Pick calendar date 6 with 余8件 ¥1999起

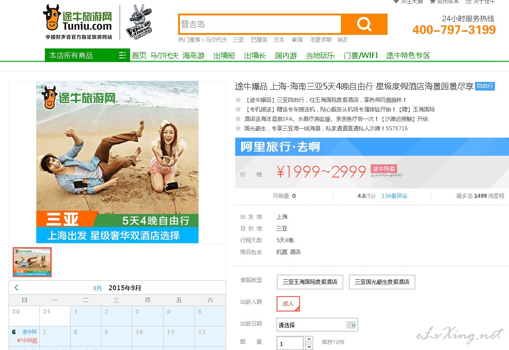24,336
